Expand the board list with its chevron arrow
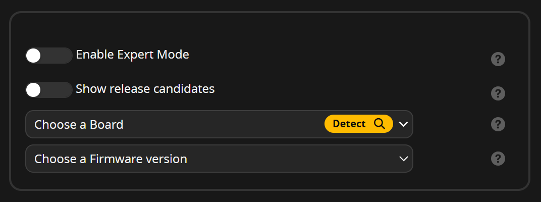The width and height of the screenshot is (541, 202). [403, 124]
